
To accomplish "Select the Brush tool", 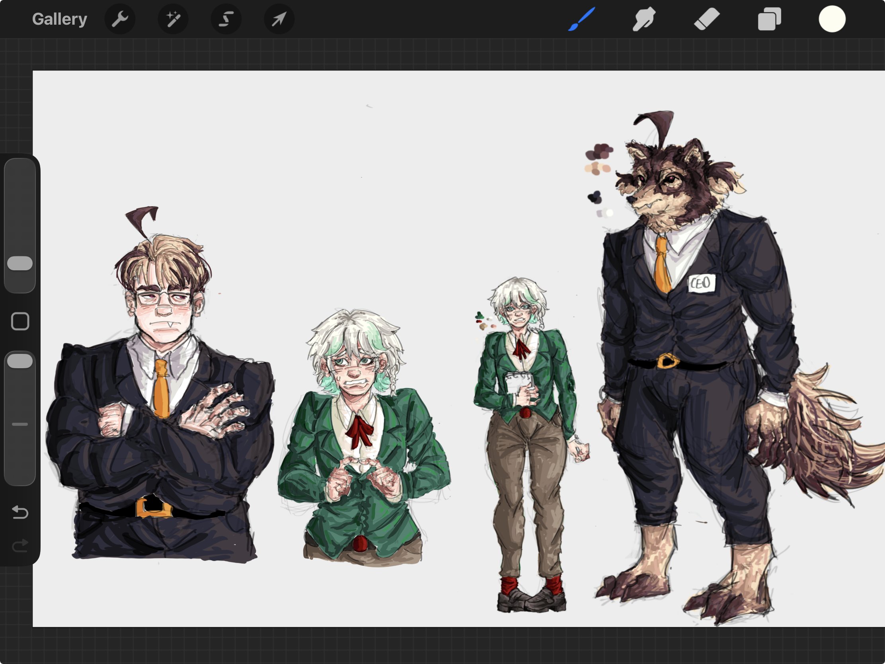I will click(x=582, y=19).
